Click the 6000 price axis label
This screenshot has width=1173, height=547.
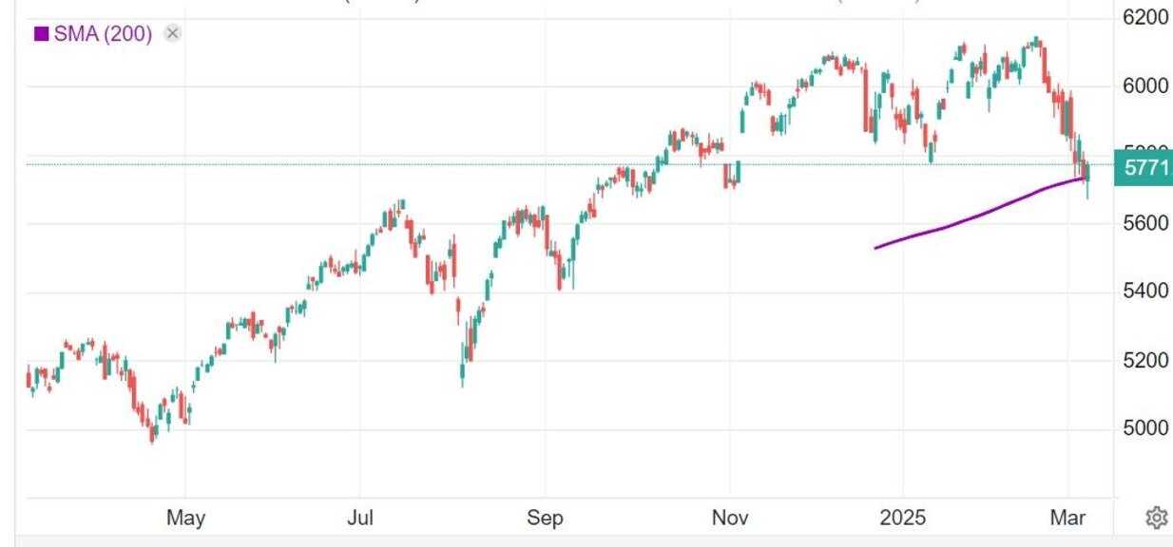click(x=1145, y=85)
